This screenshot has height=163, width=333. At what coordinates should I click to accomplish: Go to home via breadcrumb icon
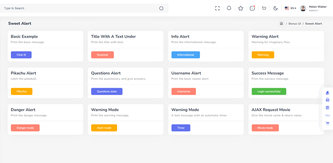tap(282, 24)
